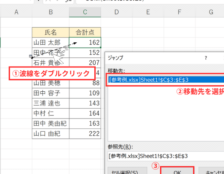224x174 pixels.
Task: Click the 氏名 header cell
Action: (51, 33)
